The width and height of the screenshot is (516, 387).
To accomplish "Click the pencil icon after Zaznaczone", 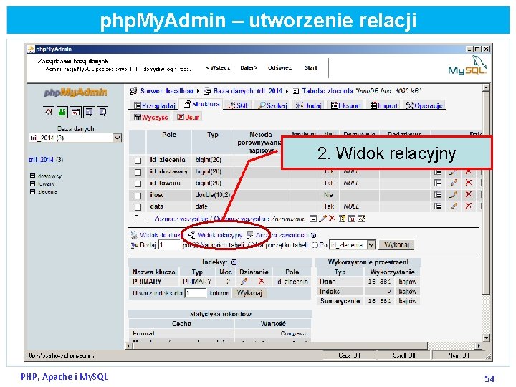I will click(322, 219).
